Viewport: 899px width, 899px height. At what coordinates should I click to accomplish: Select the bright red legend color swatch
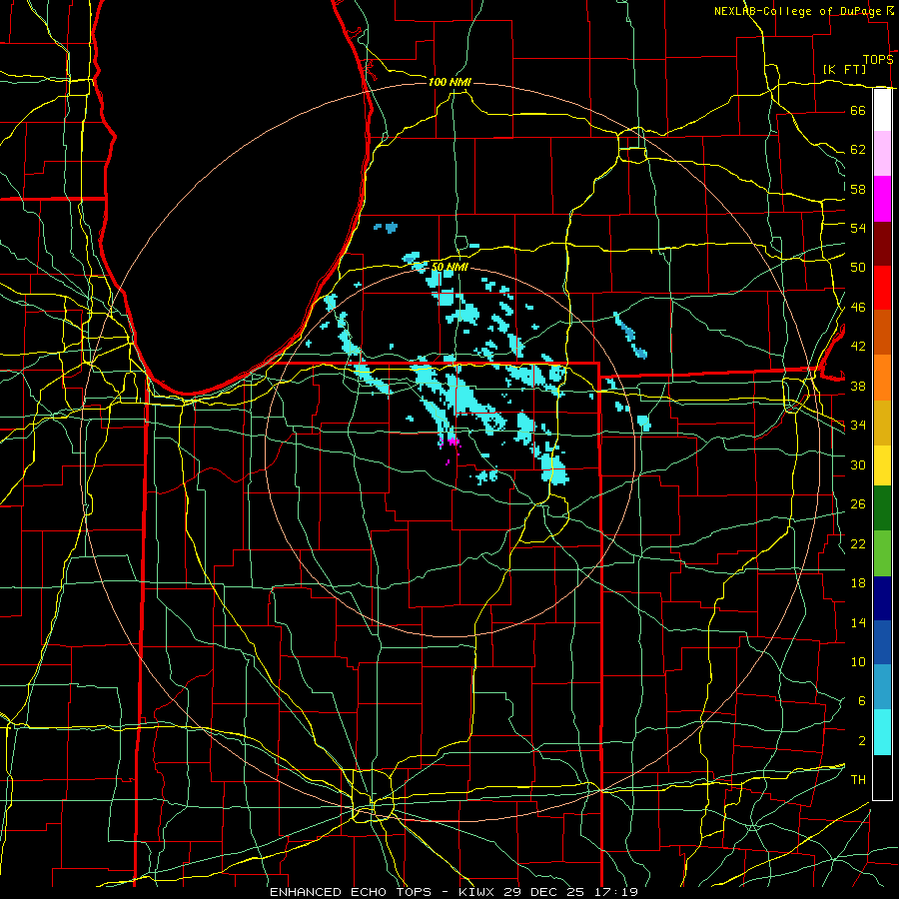tap(882, 288)
